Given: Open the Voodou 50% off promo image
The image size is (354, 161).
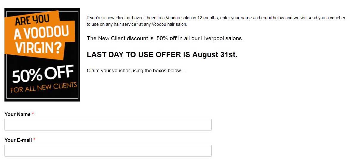Looking at the screenshot, I should [43, 55].
